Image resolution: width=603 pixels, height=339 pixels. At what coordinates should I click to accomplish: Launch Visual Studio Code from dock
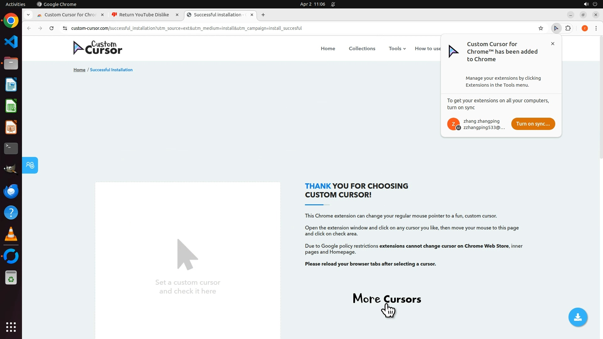[11, 42]
